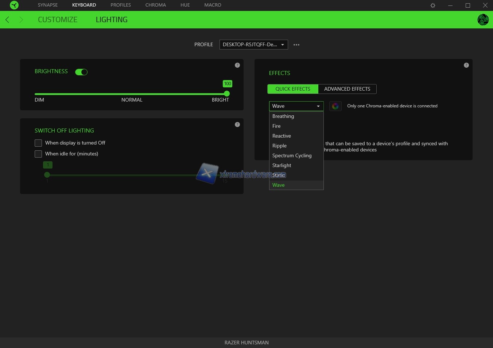Open the Keyboard tab

click(x=84, y=5)
